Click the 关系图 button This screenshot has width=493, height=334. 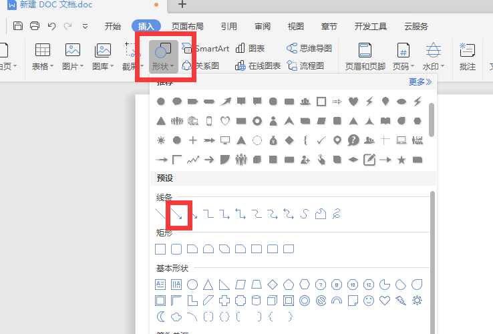pyautogui.click(x=200, y=65)
